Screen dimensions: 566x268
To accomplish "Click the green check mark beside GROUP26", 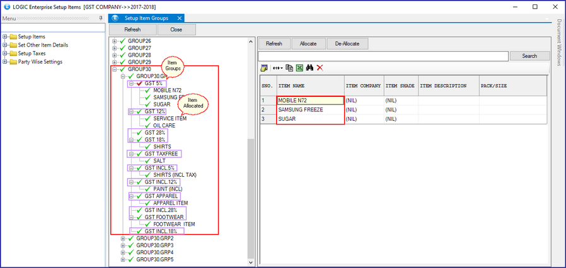I will [123, 41].
